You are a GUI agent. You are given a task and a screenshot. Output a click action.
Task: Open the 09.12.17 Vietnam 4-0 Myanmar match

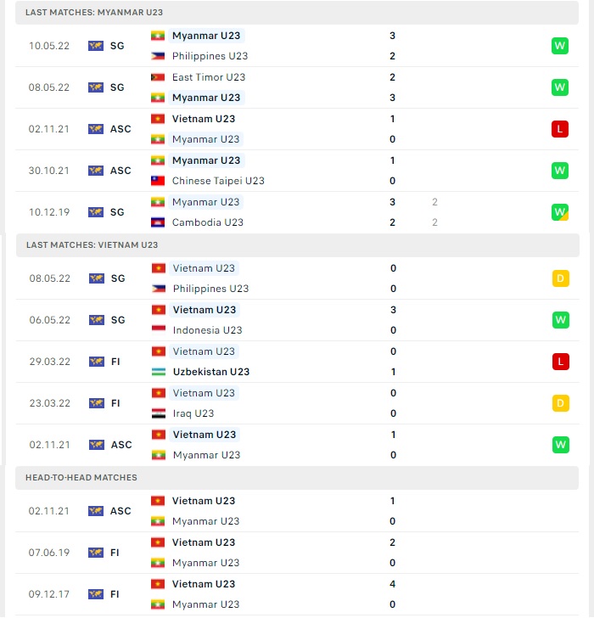[x=297, y=594]
